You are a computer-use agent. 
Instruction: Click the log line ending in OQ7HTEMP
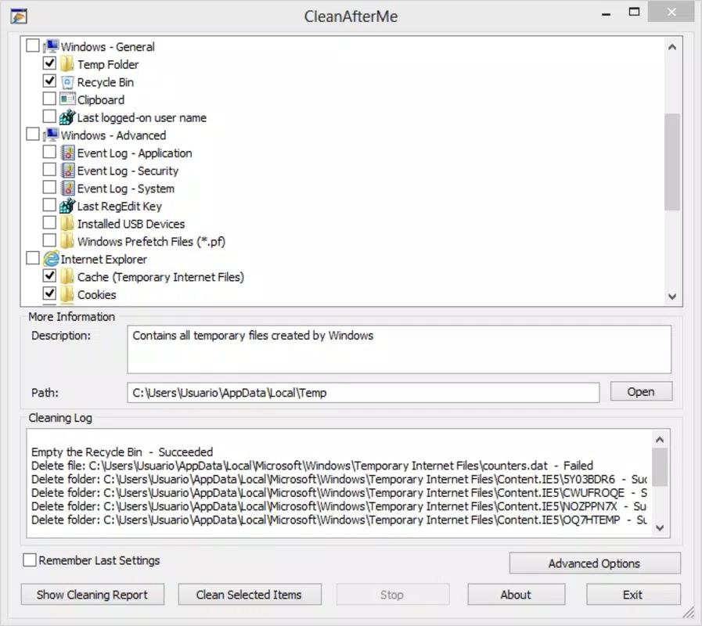coord(339,520)
